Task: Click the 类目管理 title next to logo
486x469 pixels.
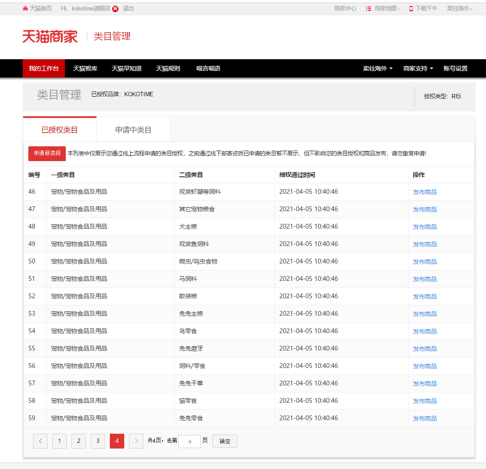Action: click(112, 36)
